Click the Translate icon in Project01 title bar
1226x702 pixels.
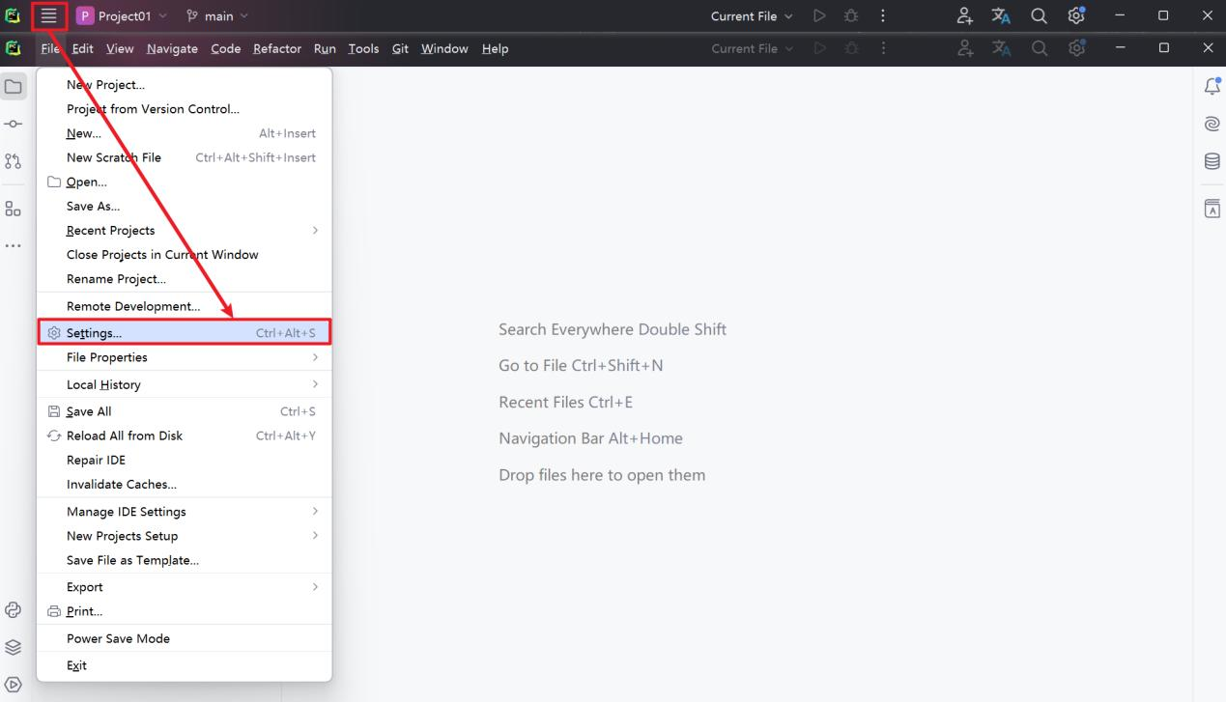pos(1002,15)
